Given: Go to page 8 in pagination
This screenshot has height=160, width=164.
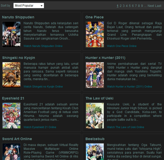Looking at the screenshot, I should [x=139, y=6].
